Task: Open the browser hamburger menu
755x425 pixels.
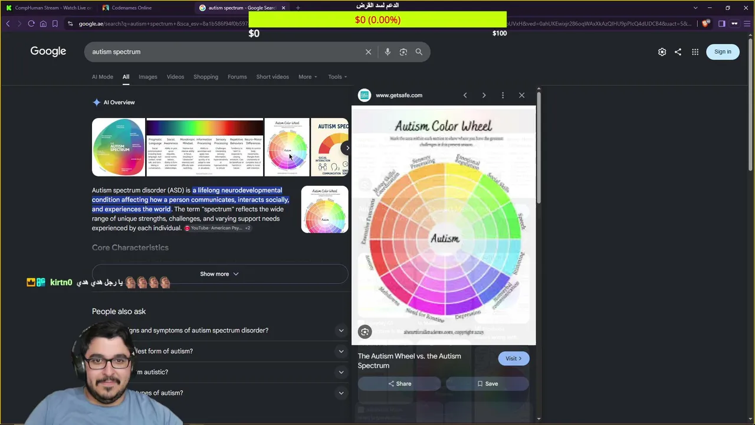Action: pos(747,24)
